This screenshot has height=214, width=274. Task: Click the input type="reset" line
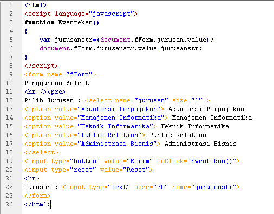pyautogui.click(x=88, y=170)
